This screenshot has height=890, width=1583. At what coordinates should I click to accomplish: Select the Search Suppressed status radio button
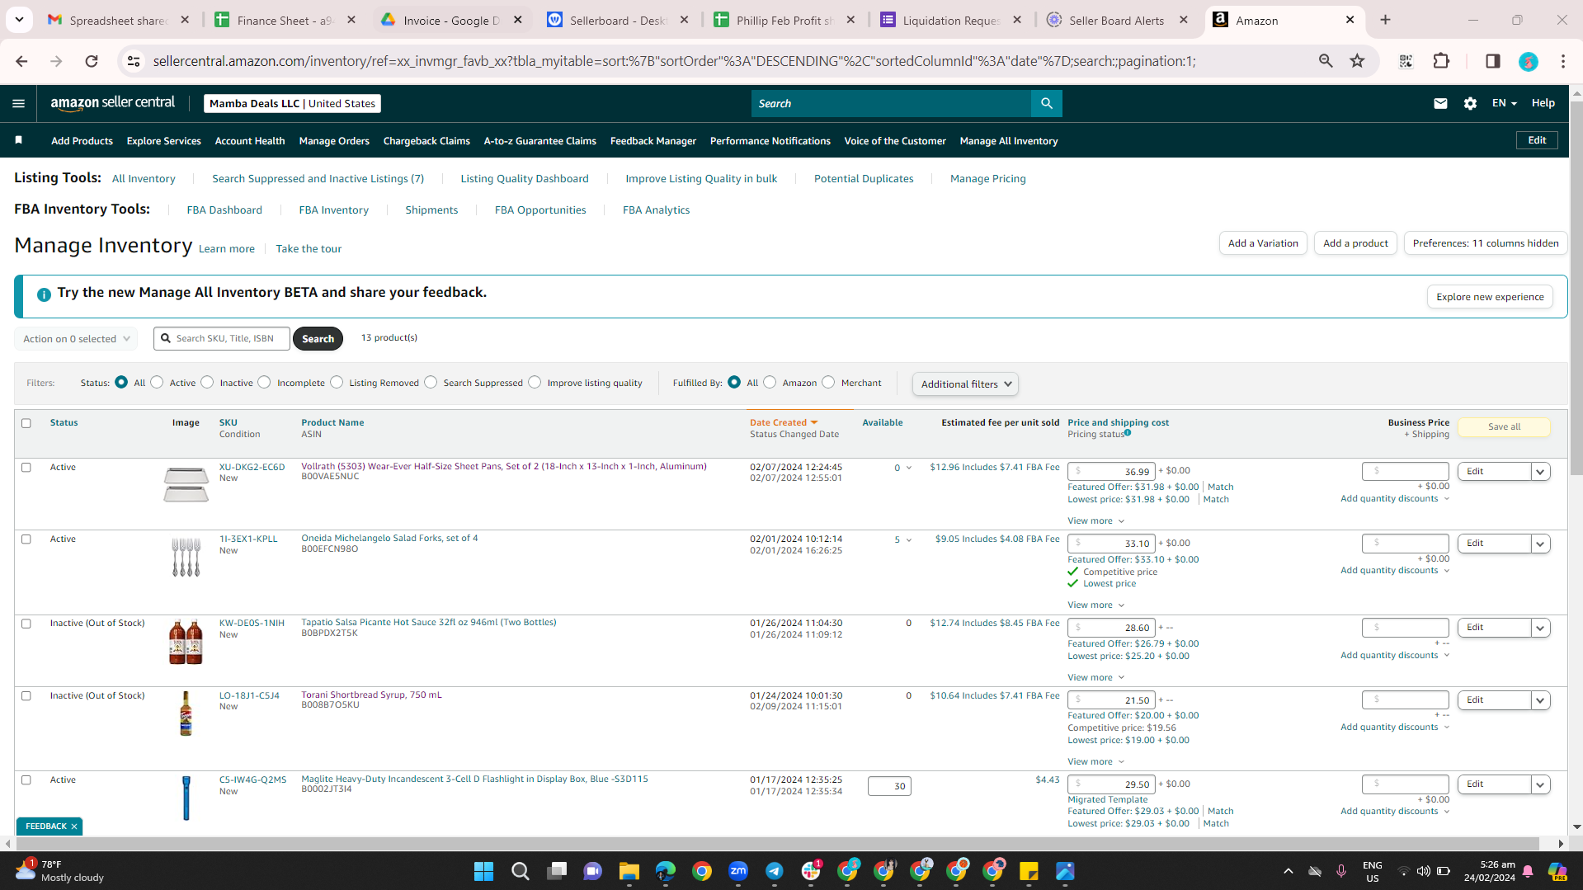(431, 383)
